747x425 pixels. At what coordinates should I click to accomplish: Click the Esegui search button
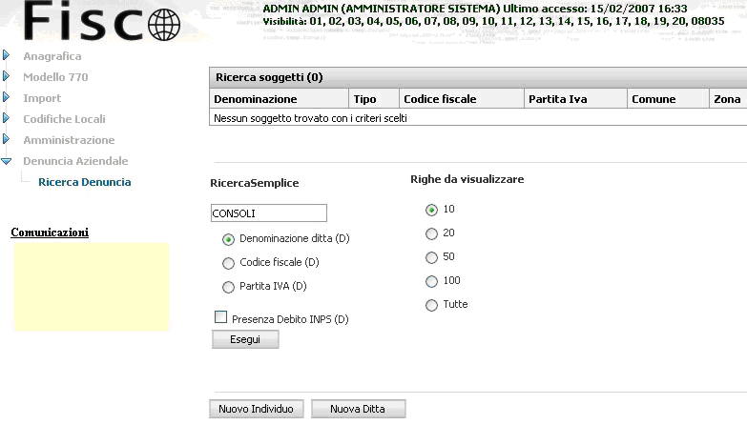[245, 339]
